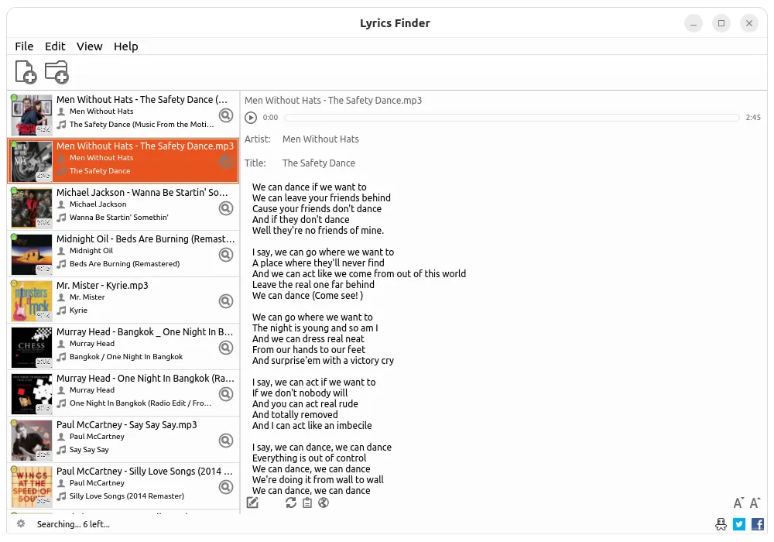This screenshot has width=774, height=542.
Task: Select Paul McCartney - Silly Love Songs (2014 row
Action: pyautogui.click(x=123, y=485)
